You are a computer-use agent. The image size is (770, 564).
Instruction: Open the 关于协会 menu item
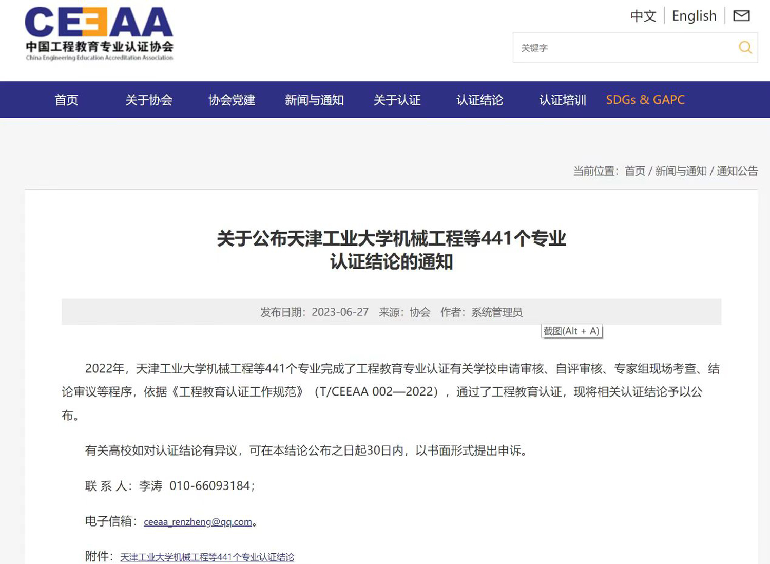[149, 100]
